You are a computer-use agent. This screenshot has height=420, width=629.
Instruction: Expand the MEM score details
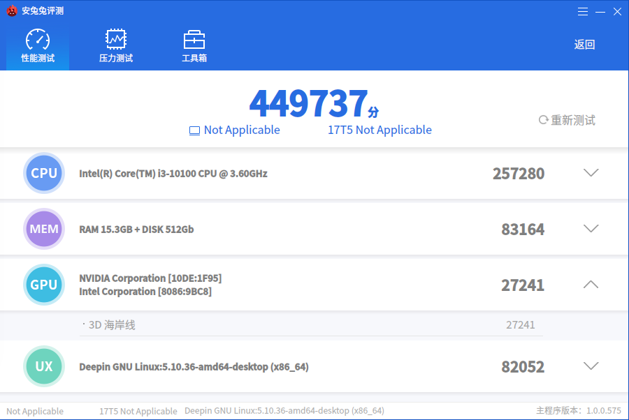click(591, 228)
